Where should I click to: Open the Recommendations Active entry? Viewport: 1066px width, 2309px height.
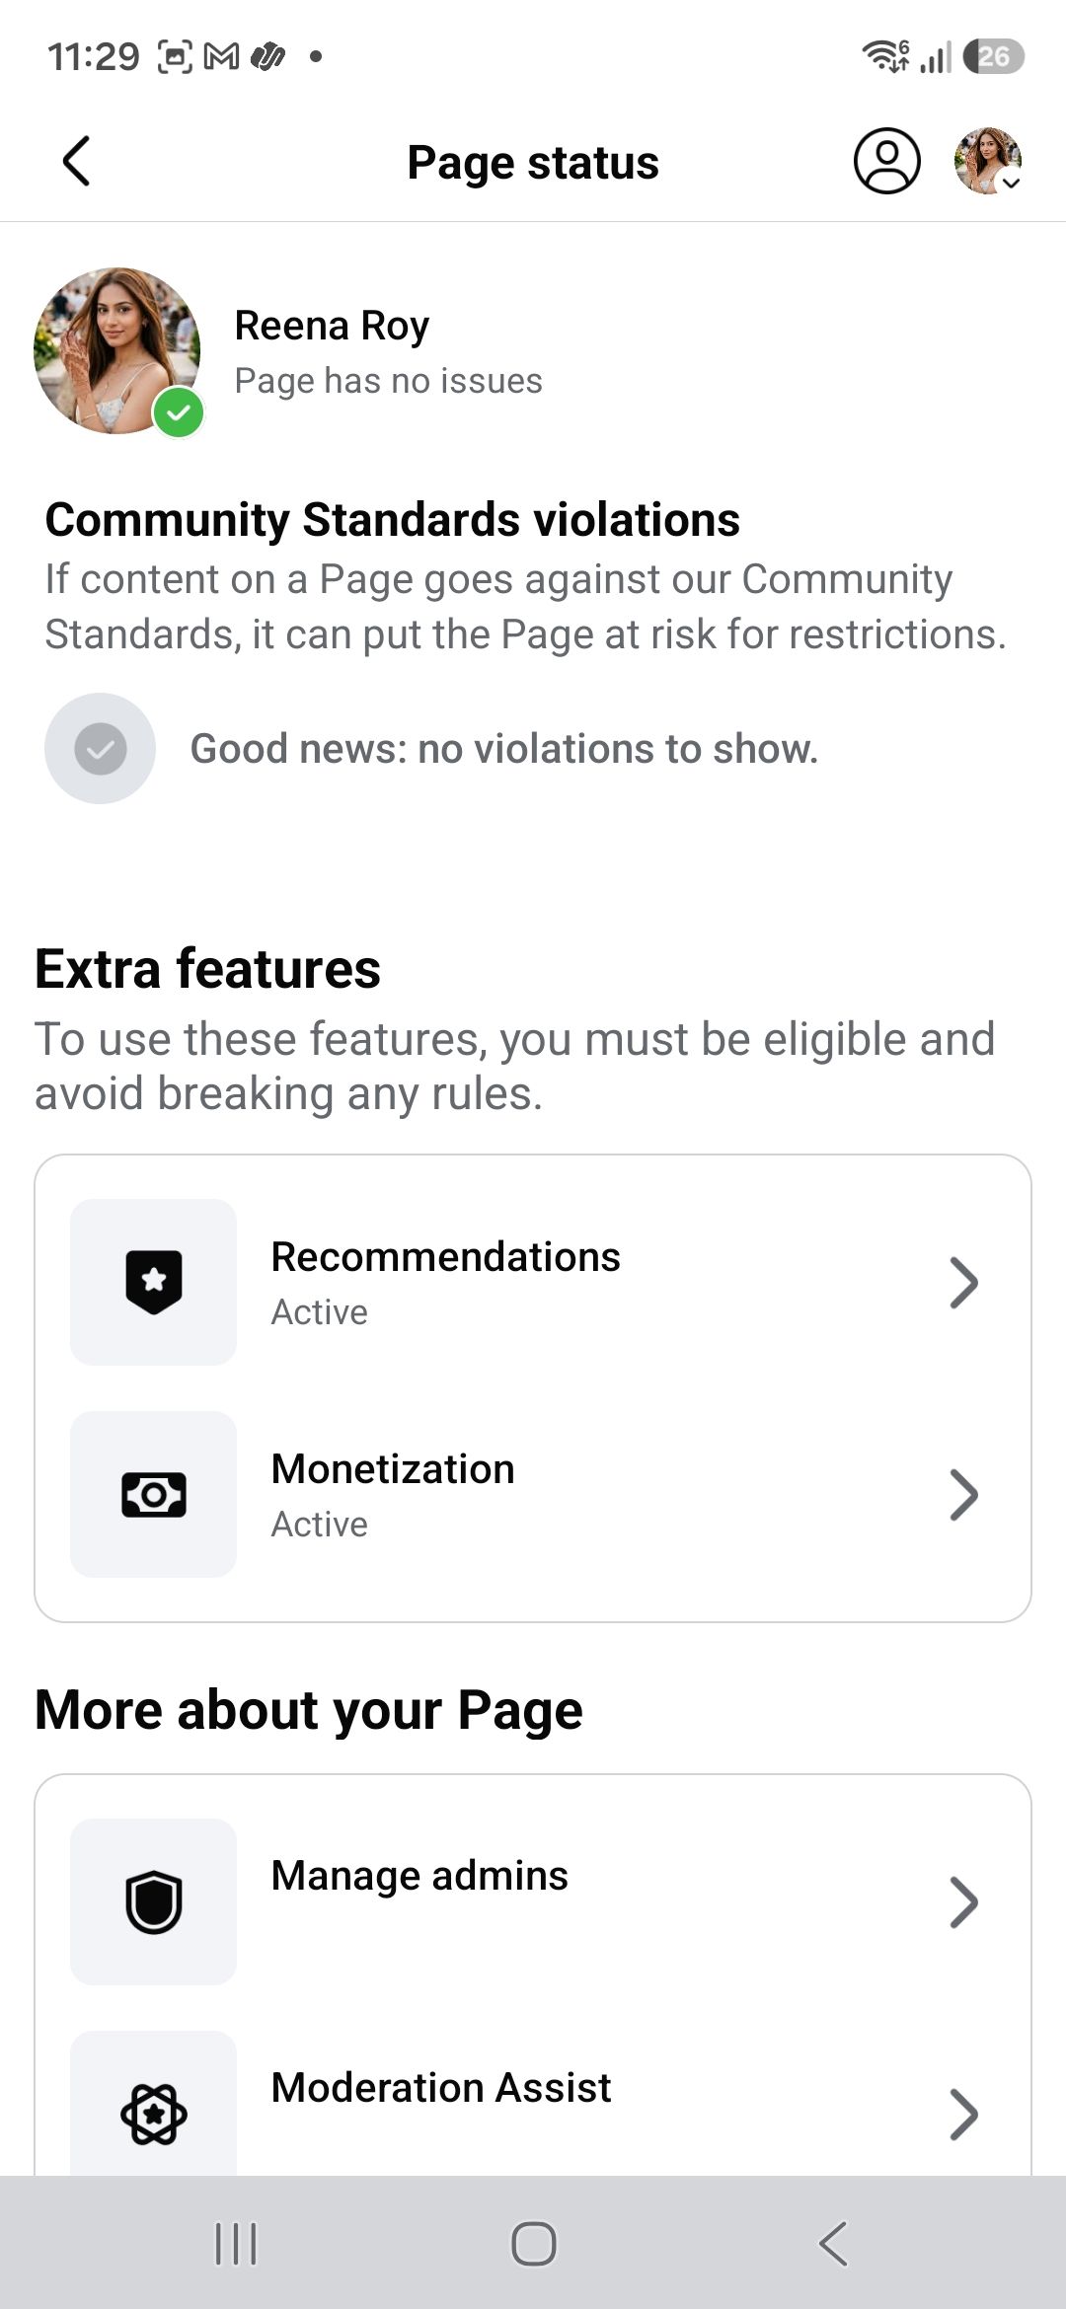tap(533, 1282)
